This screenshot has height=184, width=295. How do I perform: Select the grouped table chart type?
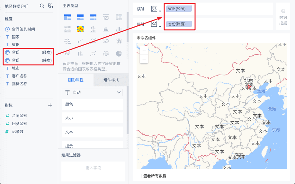[x=67, y=17]
